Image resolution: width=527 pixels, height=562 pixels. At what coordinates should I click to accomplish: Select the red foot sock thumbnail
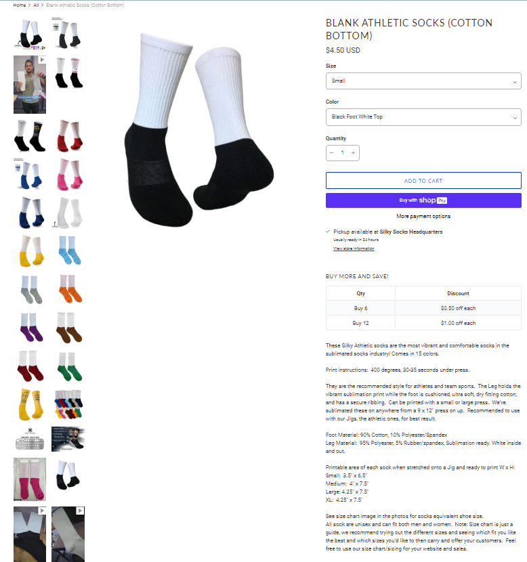click(68, 136)
